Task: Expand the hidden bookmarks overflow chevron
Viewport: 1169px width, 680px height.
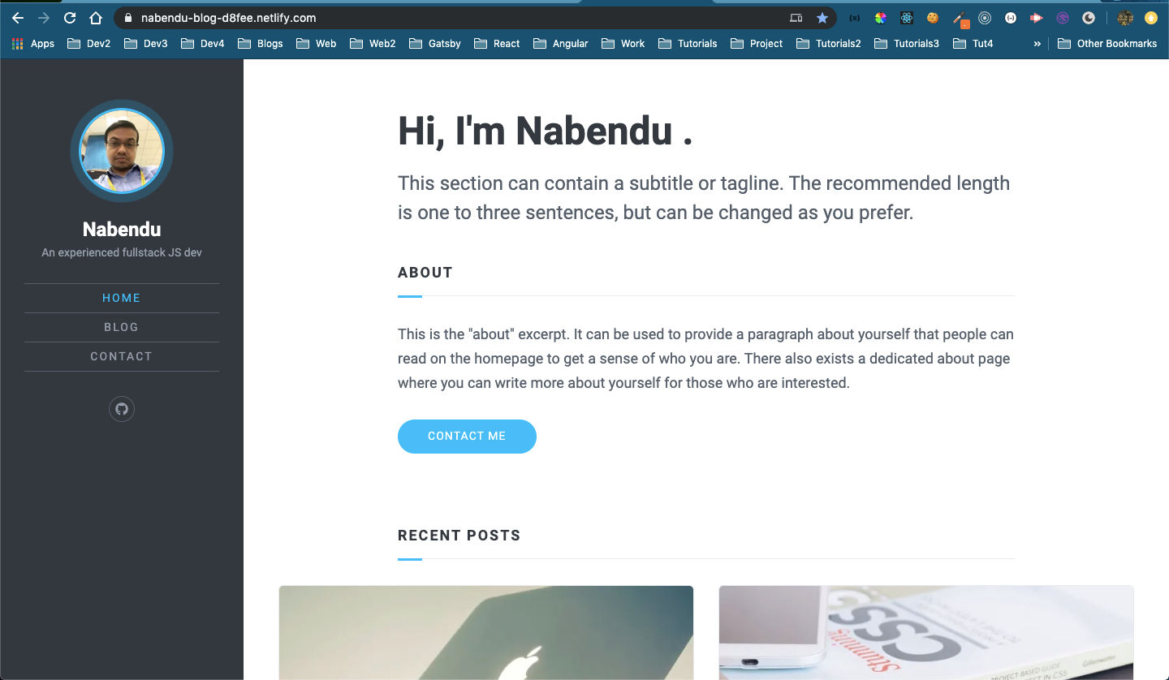Action: coord(1037,44)
